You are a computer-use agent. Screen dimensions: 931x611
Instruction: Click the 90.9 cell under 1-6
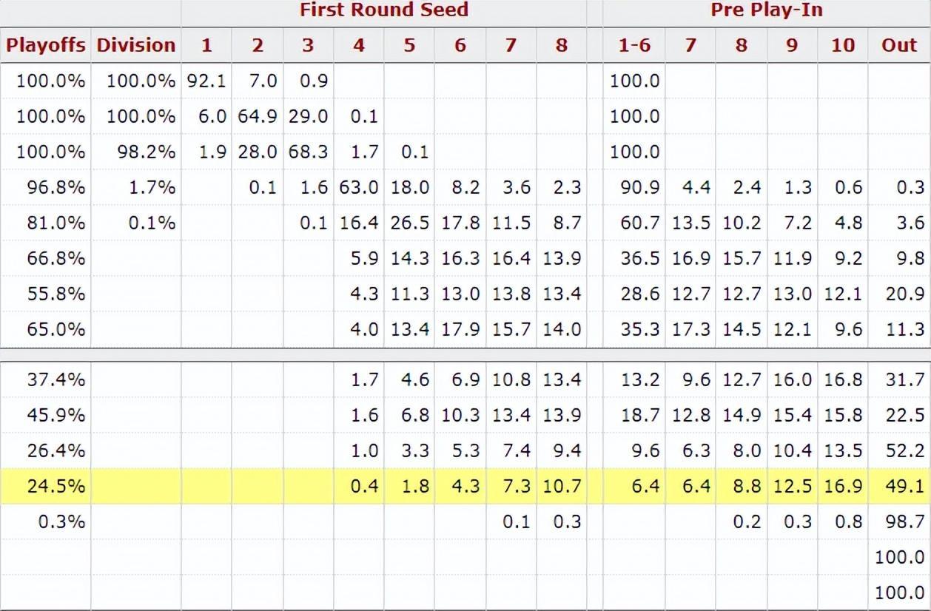click(639, 188)
